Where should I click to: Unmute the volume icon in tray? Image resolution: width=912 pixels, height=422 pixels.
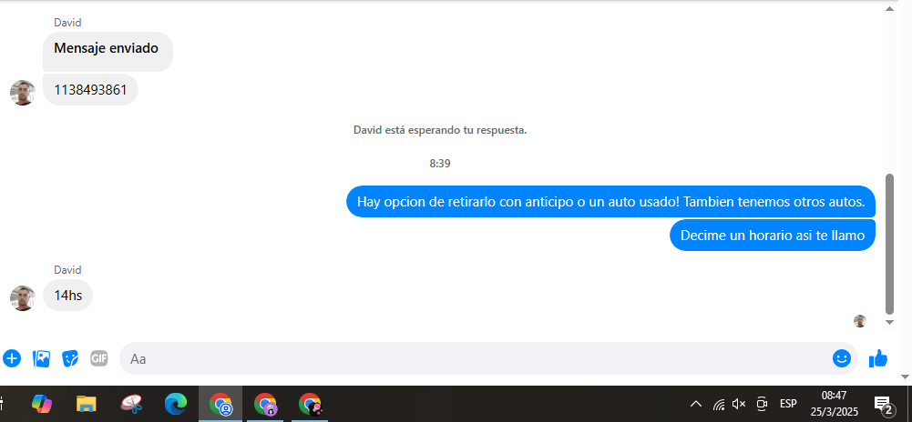(739, 404)
